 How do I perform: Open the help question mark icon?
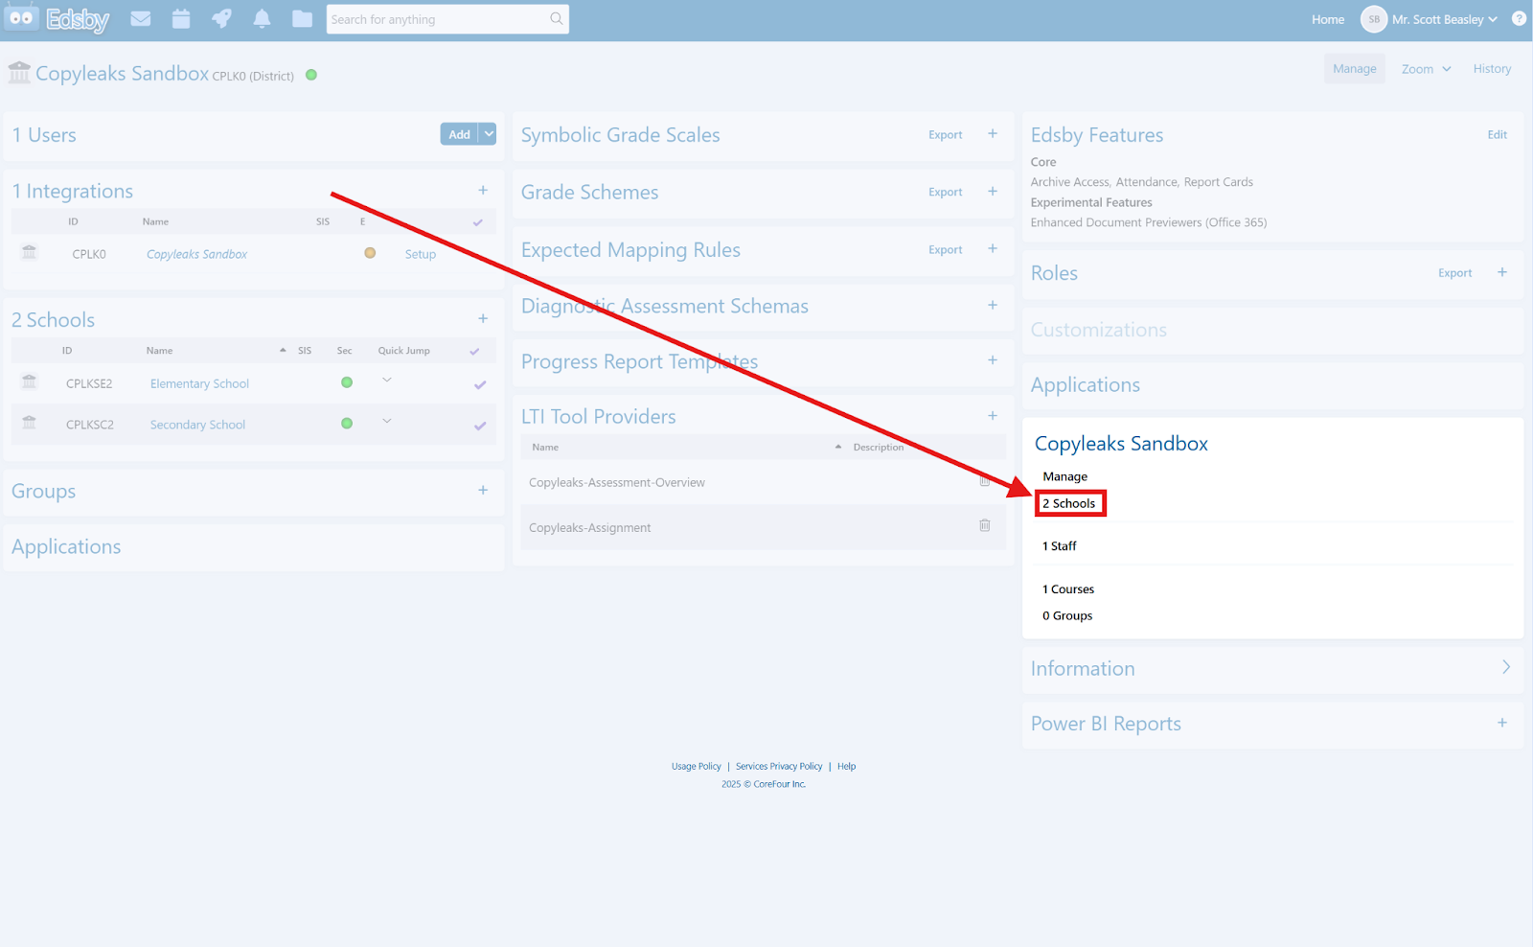click(x=1519, y=19)
